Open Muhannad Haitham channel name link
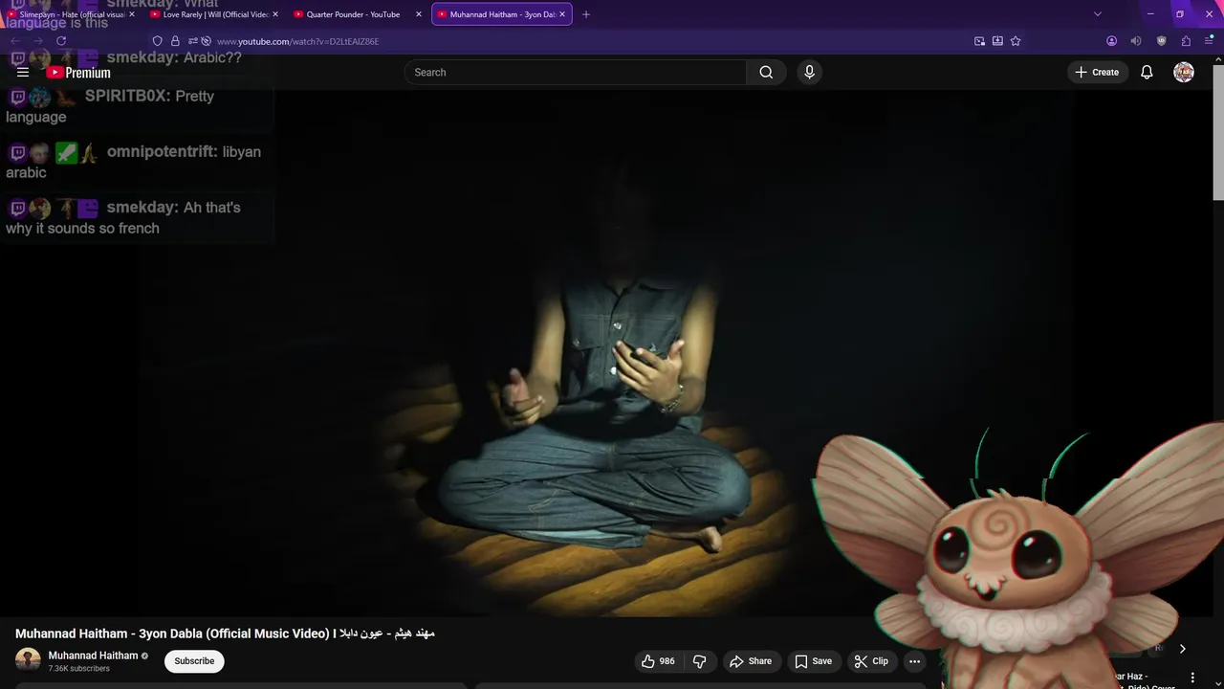This screenshot has width=1224, height=689. (94, 656)
